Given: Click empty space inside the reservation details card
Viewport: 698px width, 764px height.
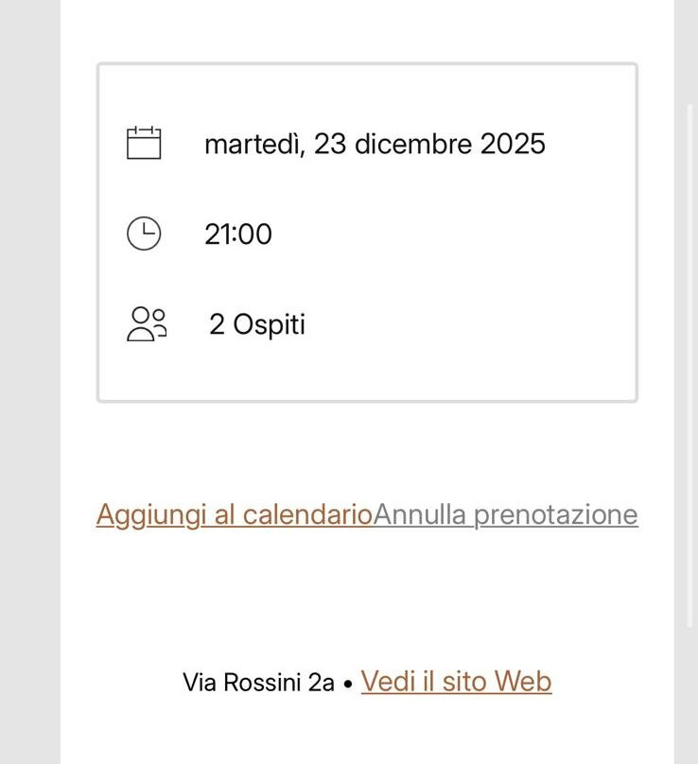Looking at the screenshot, I should click(473, 284).
